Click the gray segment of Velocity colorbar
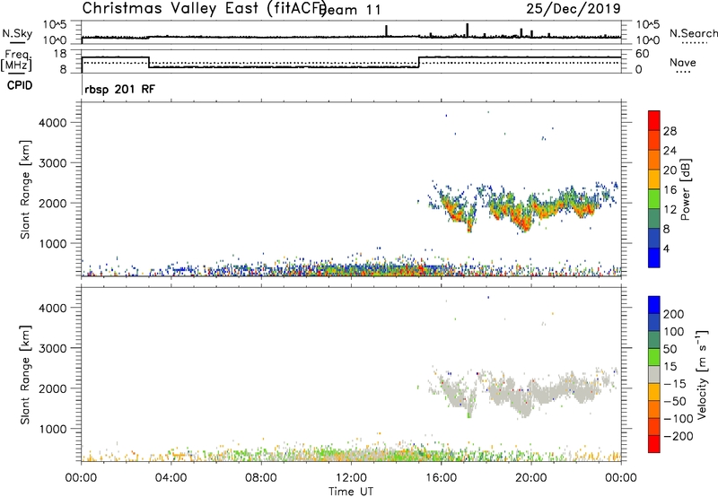This screenshot has height=497, width=718. [654, 375]
